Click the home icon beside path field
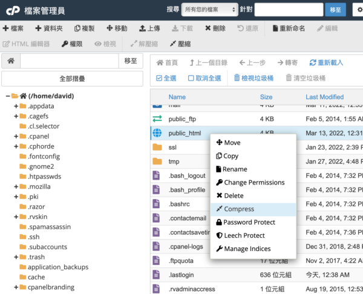 pos(11,61)
